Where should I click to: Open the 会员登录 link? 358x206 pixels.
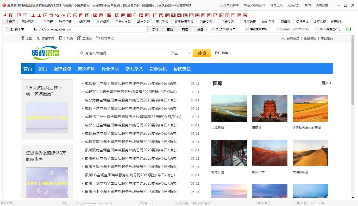[293, 38]
